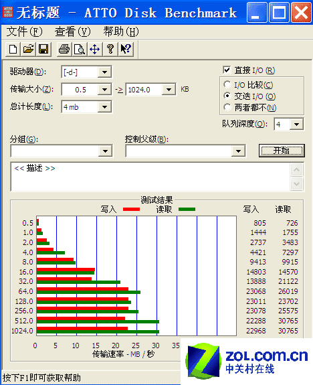This screenshot has height=385, width=313.
Task: Click the write value 805
Action: pos(259,223)
